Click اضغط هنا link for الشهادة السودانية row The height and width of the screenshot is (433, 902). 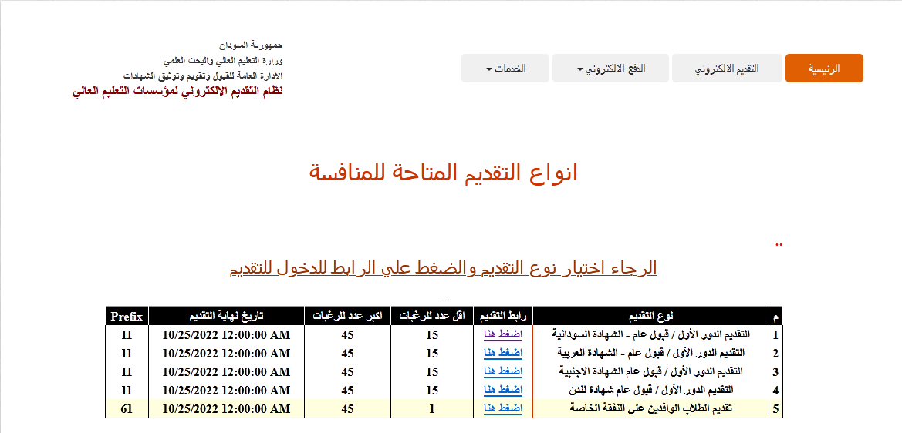point(503,334)
